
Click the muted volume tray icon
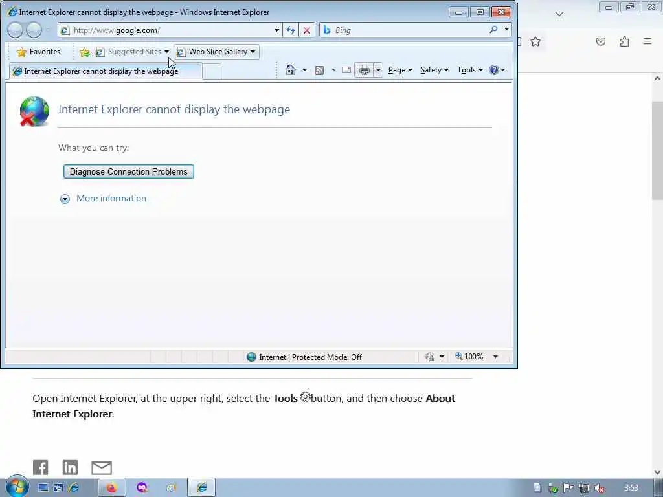[599, 488]
